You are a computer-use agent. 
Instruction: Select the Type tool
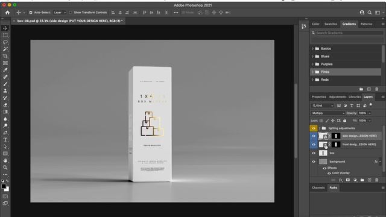5,140
